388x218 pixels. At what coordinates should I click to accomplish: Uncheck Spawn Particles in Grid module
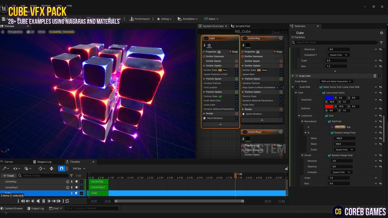coord(237,74)
